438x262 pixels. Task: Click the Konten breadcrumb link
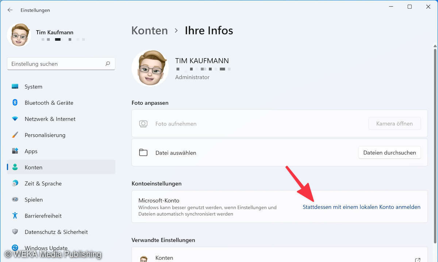click(x=150, y=31)
